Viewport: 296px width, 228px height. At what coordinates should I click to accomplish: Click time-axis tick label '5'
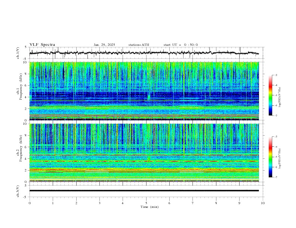pyautogui.click(x=146, y=203)
